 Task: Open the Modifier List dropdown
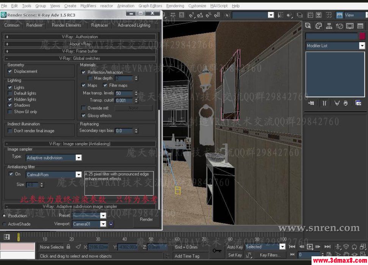point(362,45)
